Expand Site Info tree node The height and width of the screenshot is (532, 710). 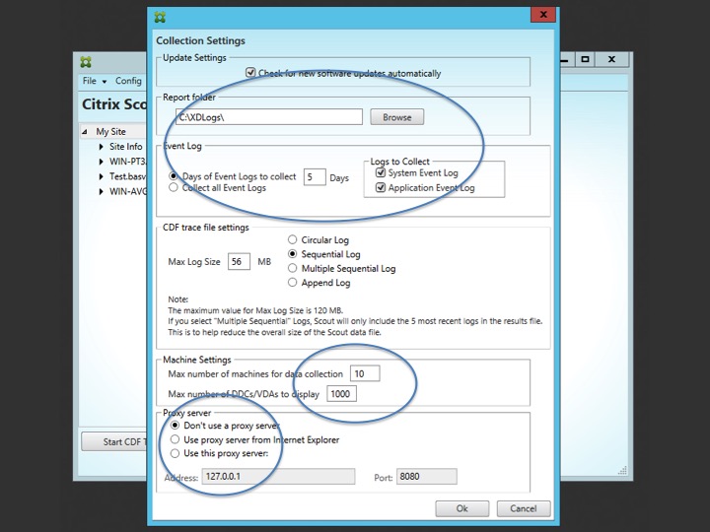pos(102,147)
